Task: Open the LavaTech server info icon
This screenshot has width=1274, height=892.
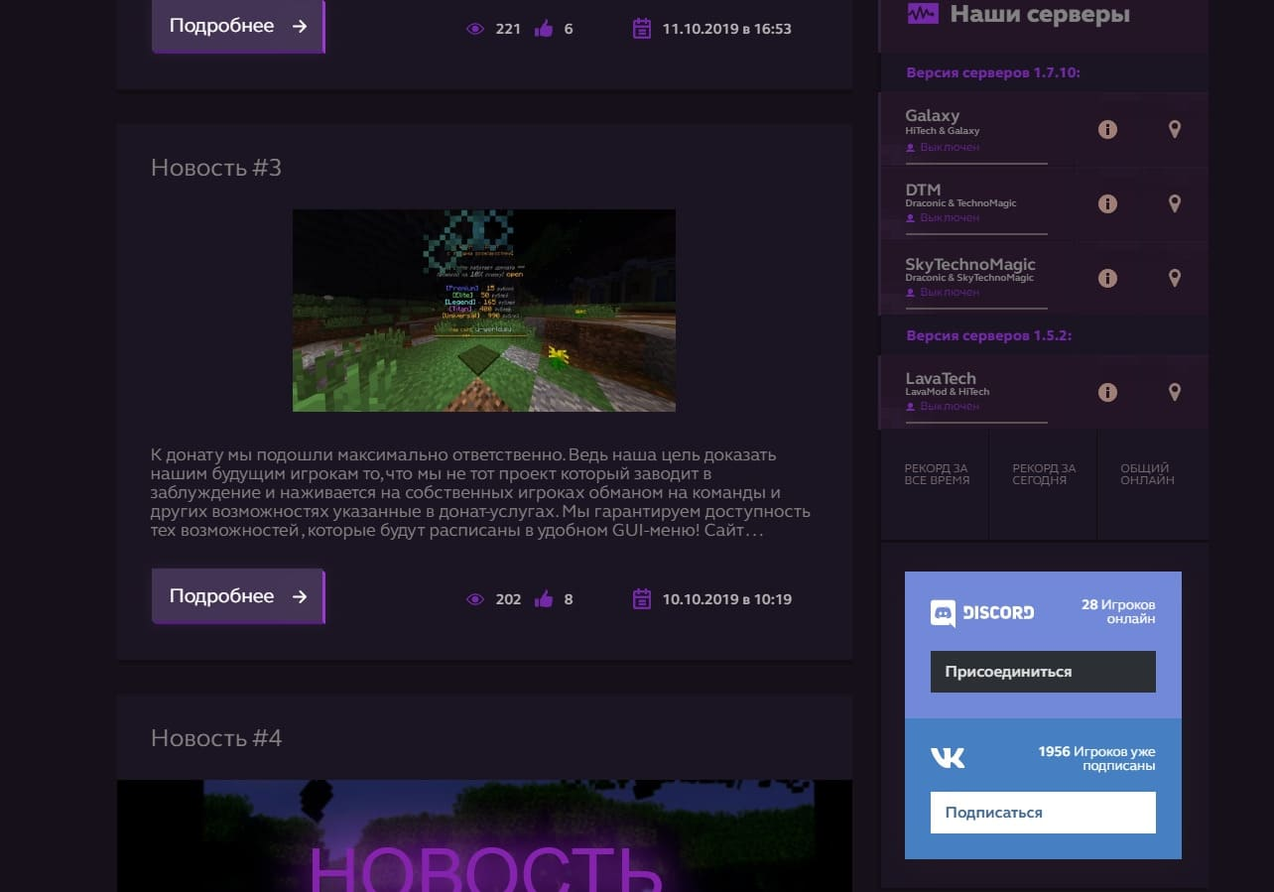Action: point(1107,392)
